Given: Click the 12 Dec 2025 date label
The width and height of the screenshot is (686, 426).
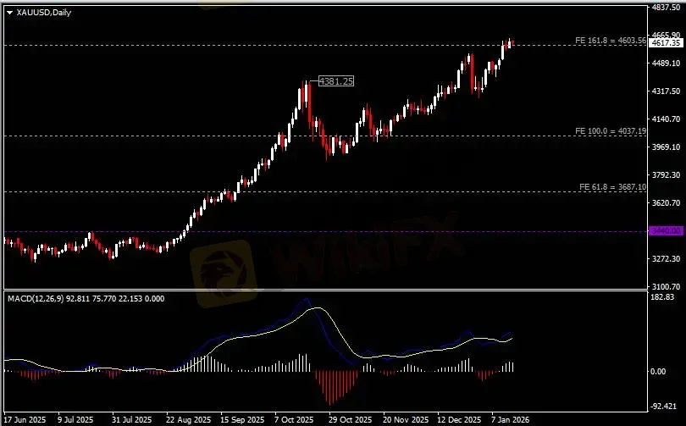Looking at the screenshot, I should click(x=457, y=419).
